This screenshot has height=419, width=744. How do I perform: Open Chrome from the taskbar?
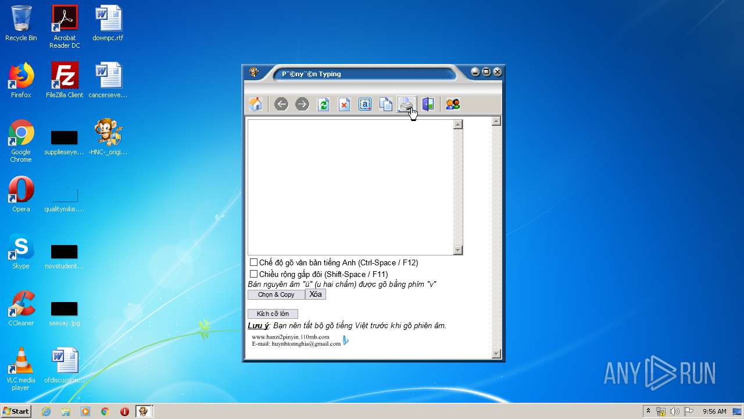tap(105, 411)
